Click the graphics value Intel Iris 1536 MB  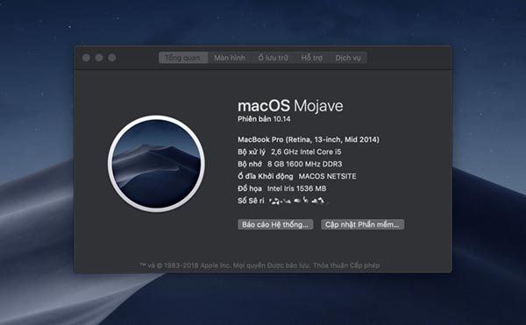(296, 188)
